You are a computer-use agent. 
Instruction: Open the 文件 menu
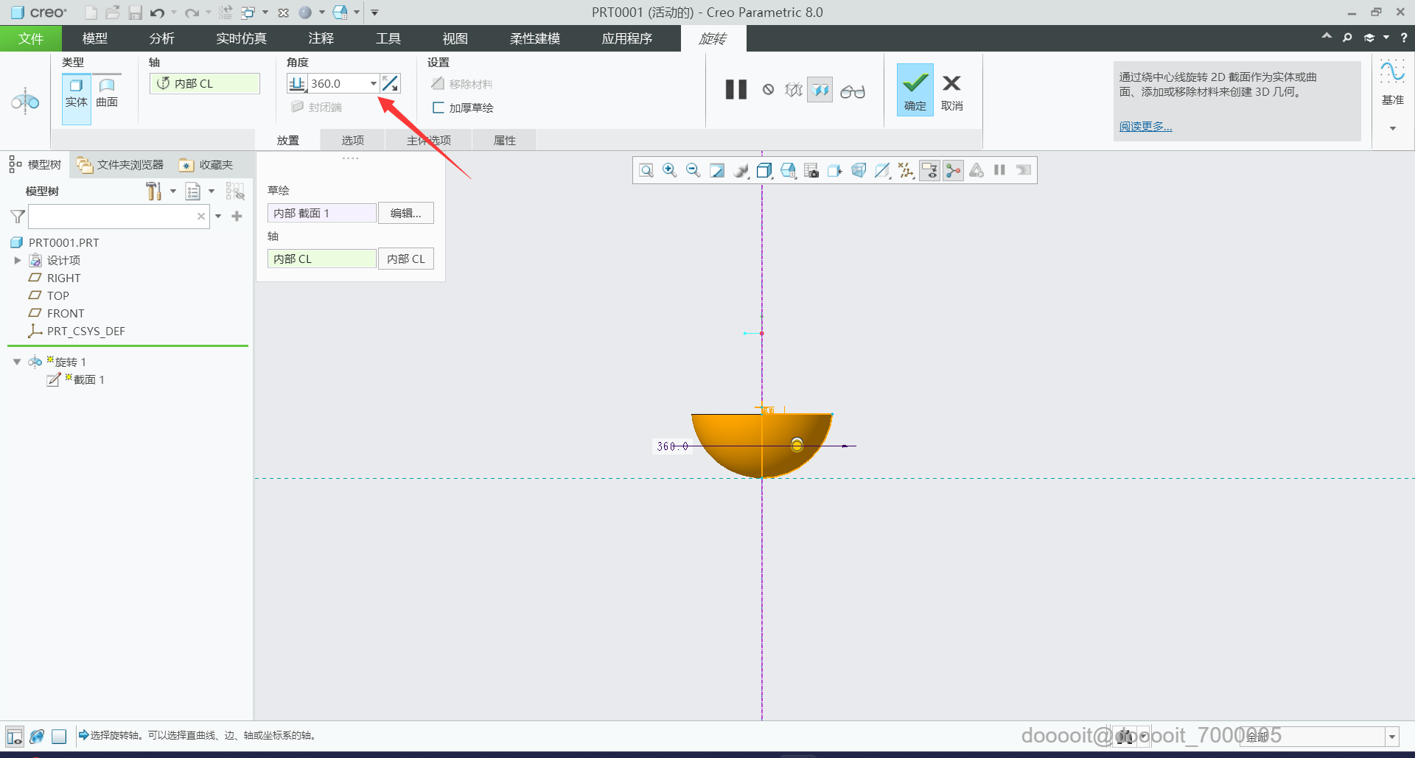tap(31, 38)
